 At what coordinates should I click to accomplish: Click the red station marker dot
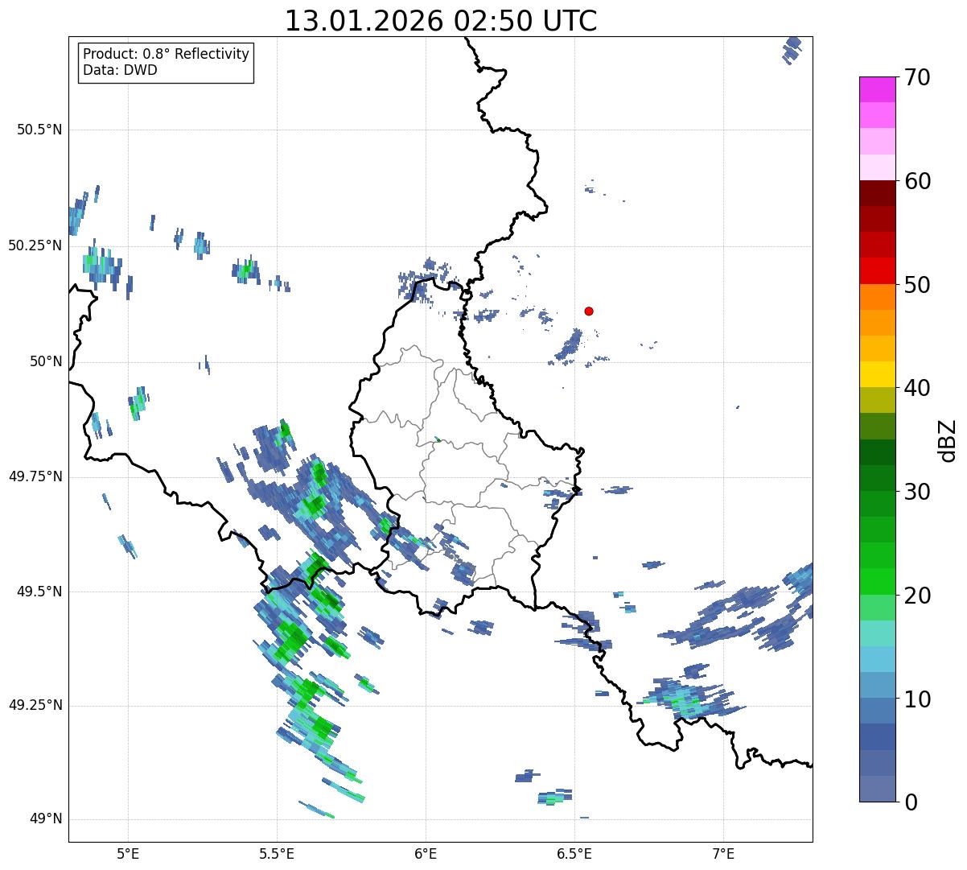(x=589, y=311)
